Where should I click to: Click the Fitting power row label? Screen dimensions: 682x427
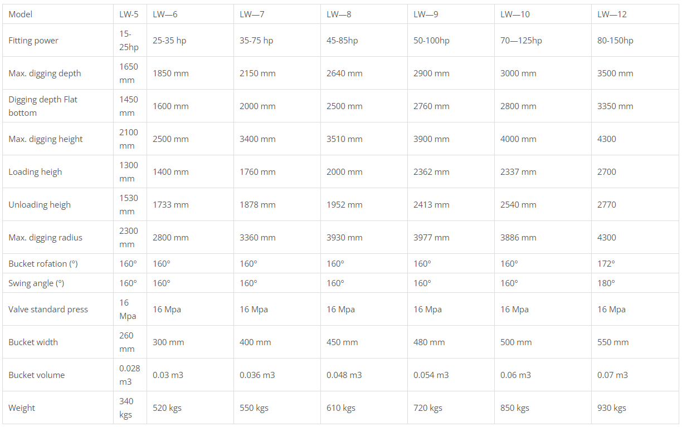point(33,40)
